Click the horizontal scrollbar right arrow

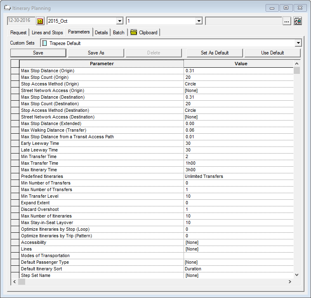point(290,282)
